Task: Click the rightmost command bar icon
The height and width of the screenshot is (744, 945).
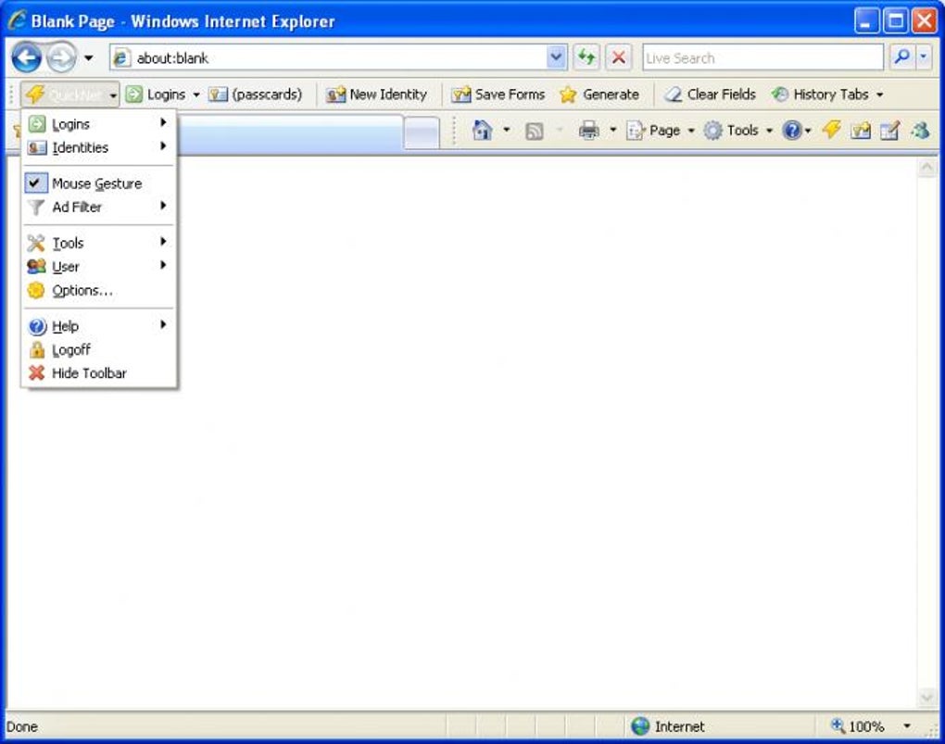Action: 920,131
